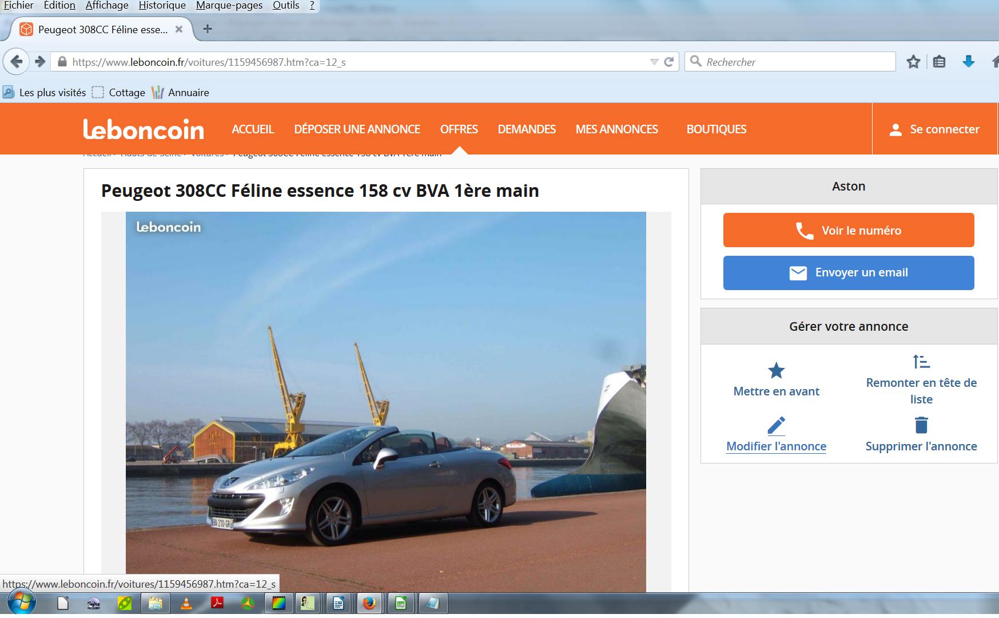Click the ad title Peugeot 308CC Féline

click(320, 191)
